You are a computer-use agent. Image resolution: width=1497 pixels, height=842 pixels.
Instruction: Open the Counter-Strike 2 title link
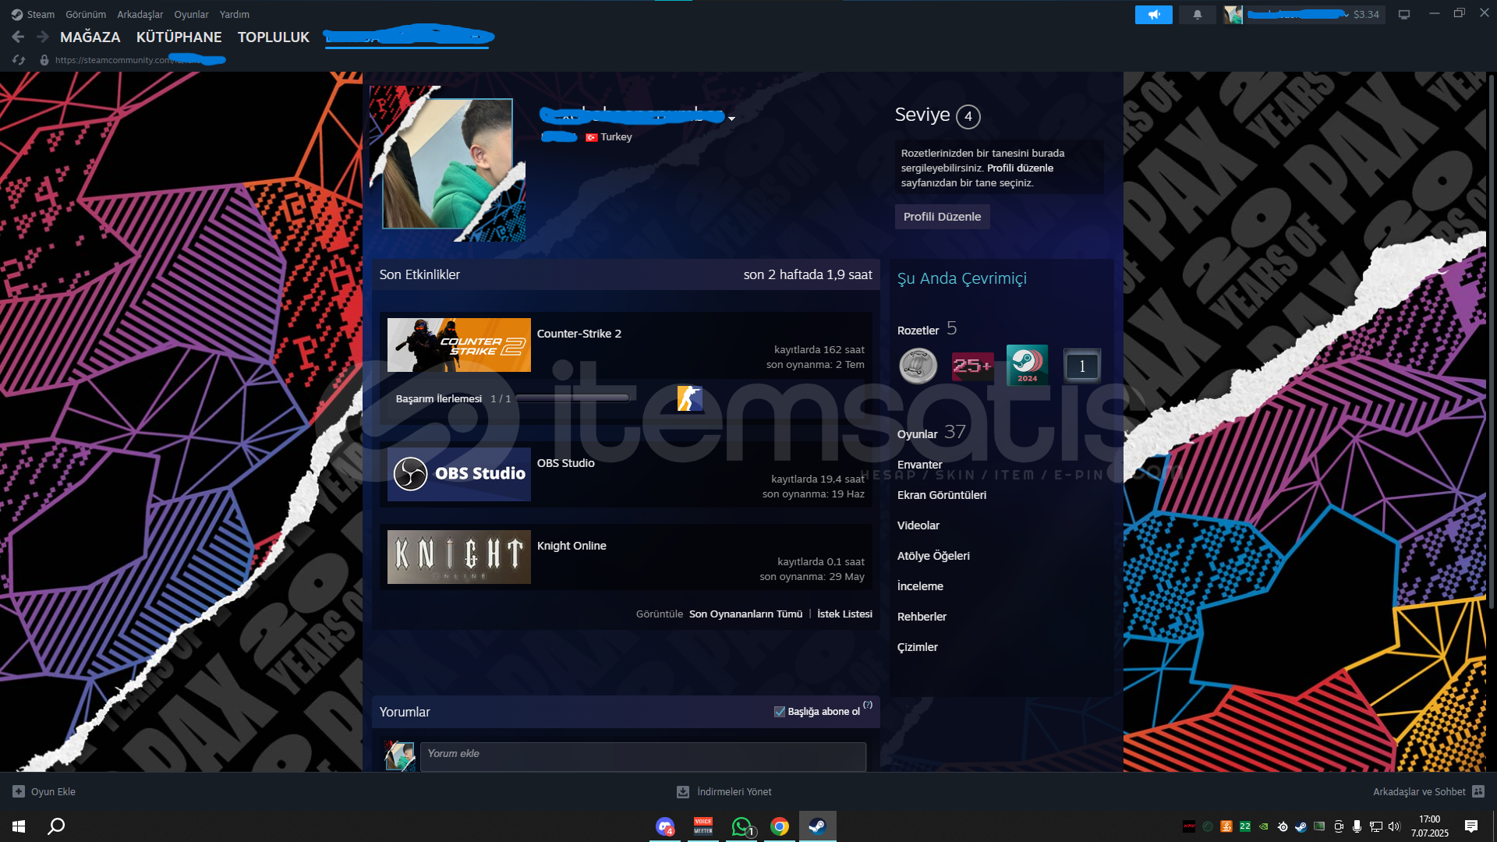[579, 334]
